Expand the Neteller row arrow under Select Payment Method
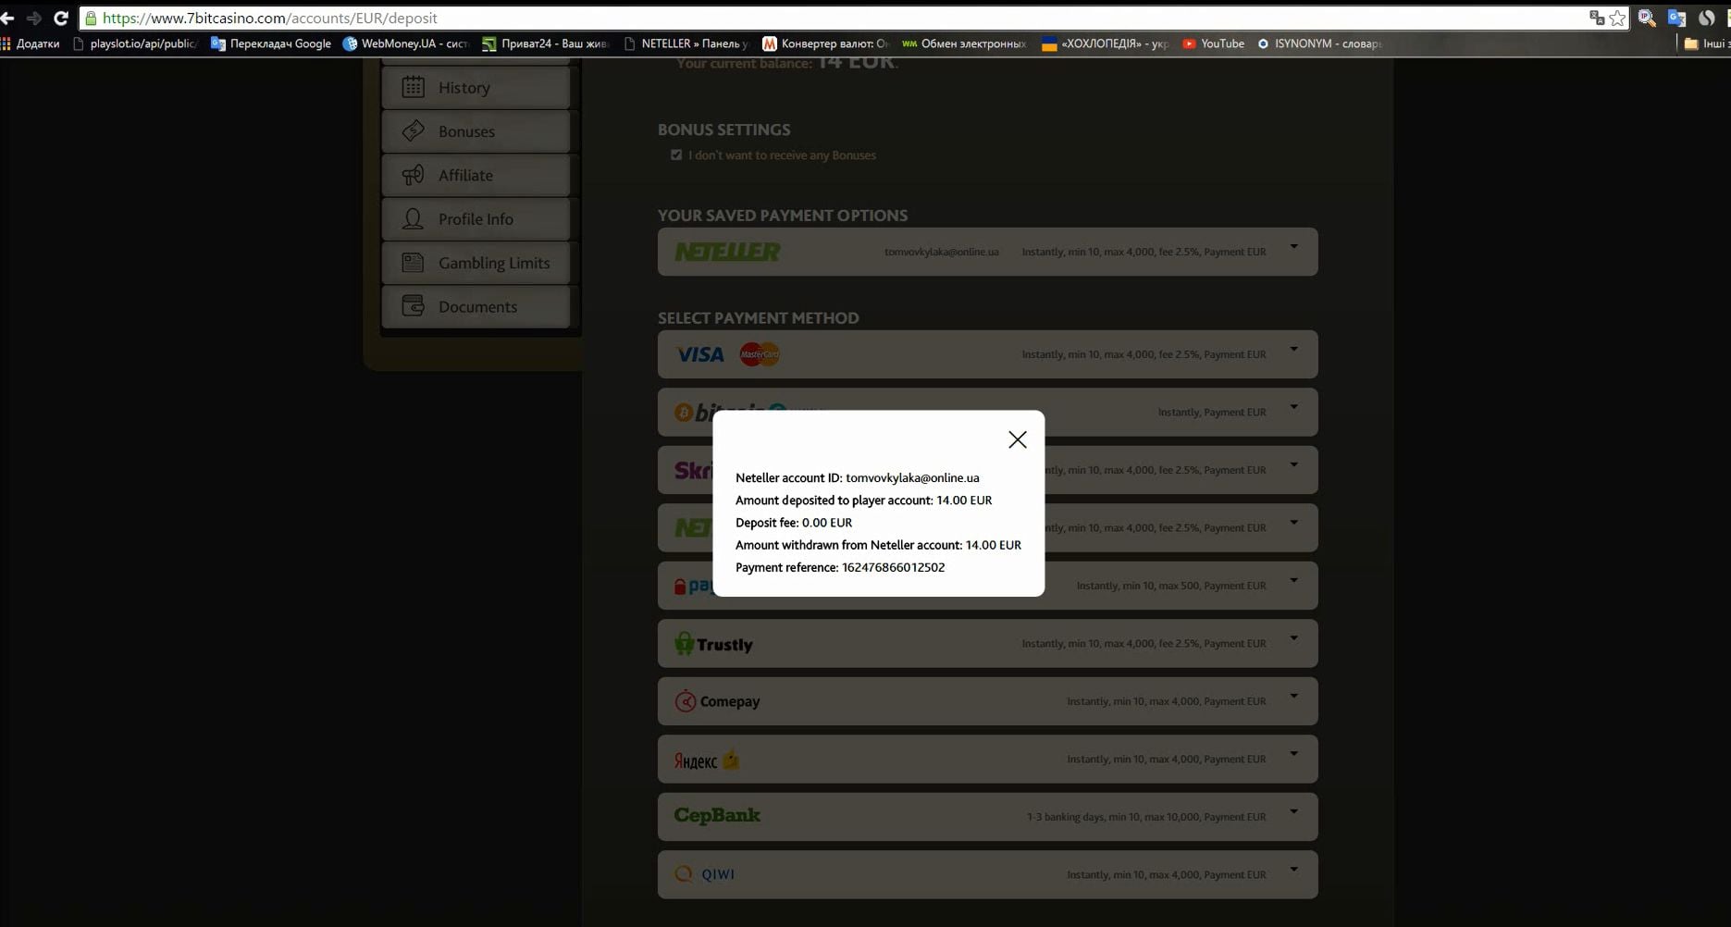1731x927 pixels. (x=1294, y=523)
